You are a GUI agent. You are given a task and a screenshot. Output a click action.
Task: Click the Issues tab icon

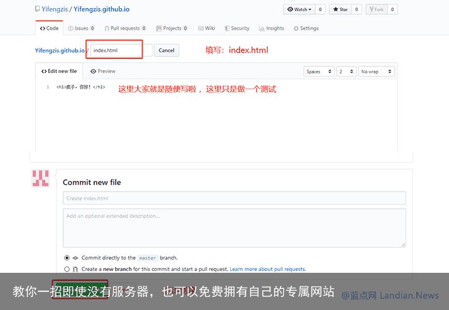click(x=71, y=29)
